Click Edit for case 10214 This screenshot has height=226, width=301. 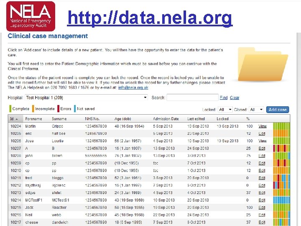pyautogui.click(x=262, y=200)
